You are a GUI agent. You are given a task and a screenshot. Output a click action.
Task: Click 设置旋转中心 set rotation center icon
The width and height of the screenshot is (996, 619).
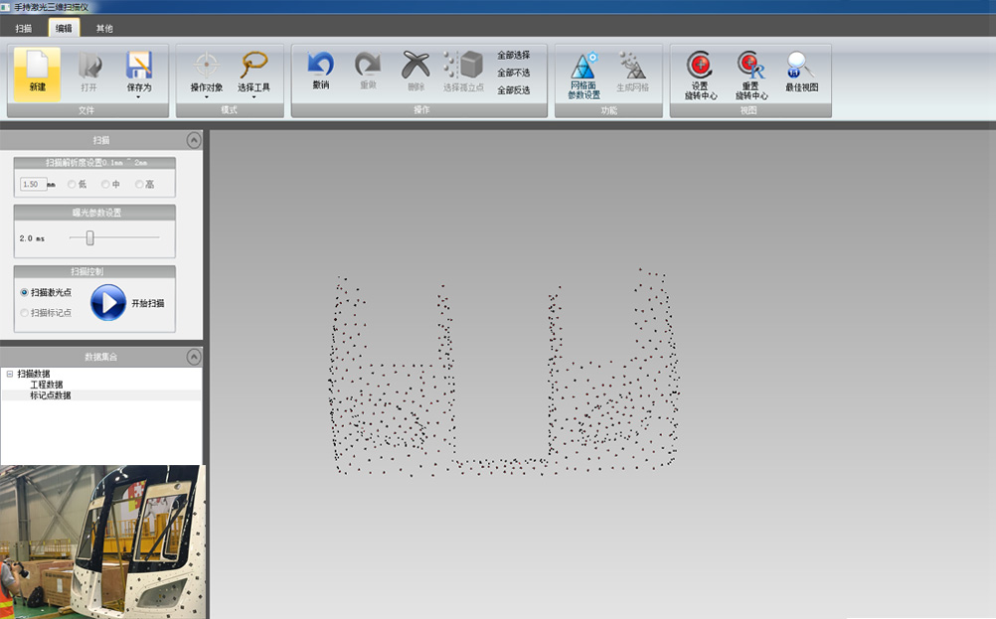coord(699,67)
